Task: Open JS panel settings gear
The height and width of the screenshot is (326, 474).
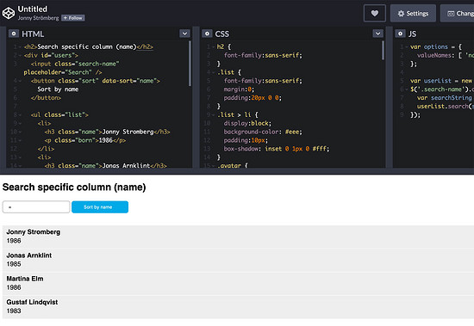Action: coord(400,34)
